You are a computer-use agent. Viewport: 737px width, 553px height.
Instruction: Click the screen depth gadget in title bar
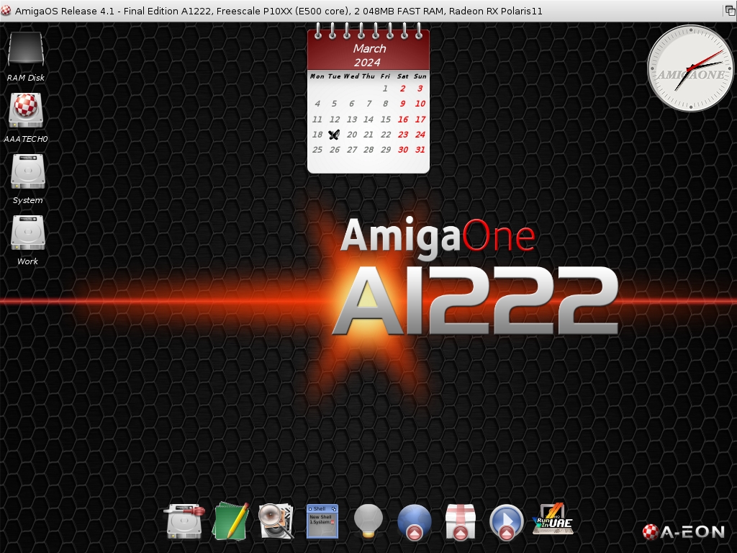pos(728,11)
